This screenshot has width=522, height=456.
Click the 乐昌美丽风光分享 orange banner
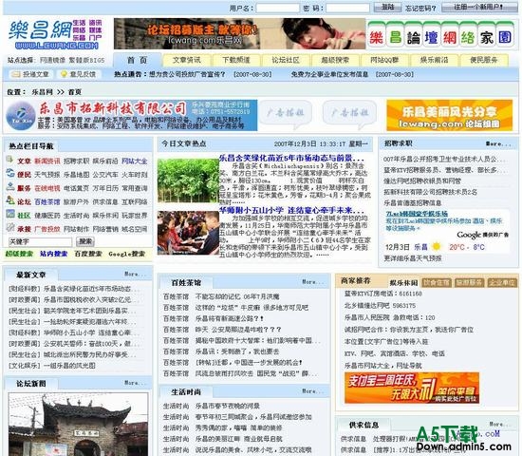click(x=450, y=115)
